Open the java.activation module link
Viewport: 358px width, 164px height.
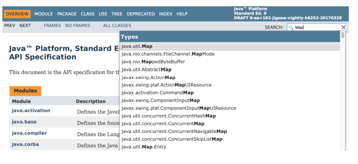point(31,111)
